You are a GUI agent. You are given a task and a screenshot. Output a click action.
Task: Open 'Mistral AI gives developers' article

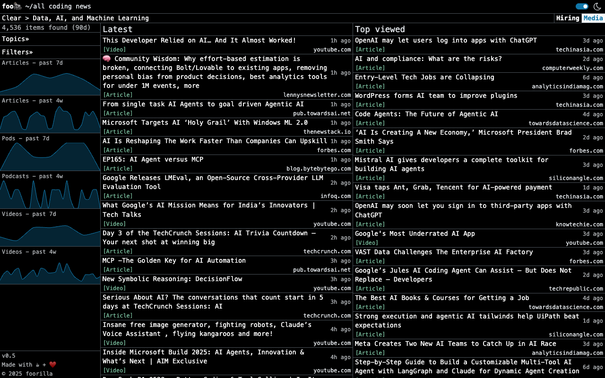(x=452, y=164)
